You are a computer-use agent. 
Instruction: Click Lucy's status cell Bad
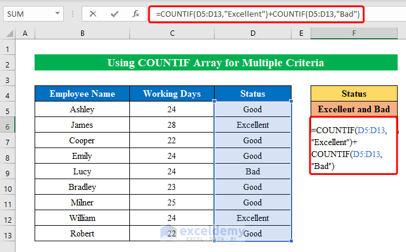click(x=253, y=171)
